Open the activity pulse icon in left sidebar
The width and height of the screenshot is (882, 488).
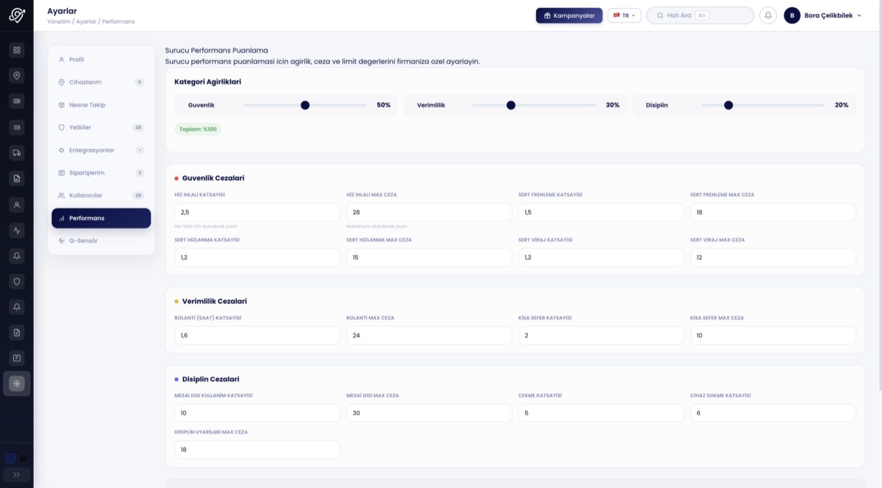pos(17,230)
